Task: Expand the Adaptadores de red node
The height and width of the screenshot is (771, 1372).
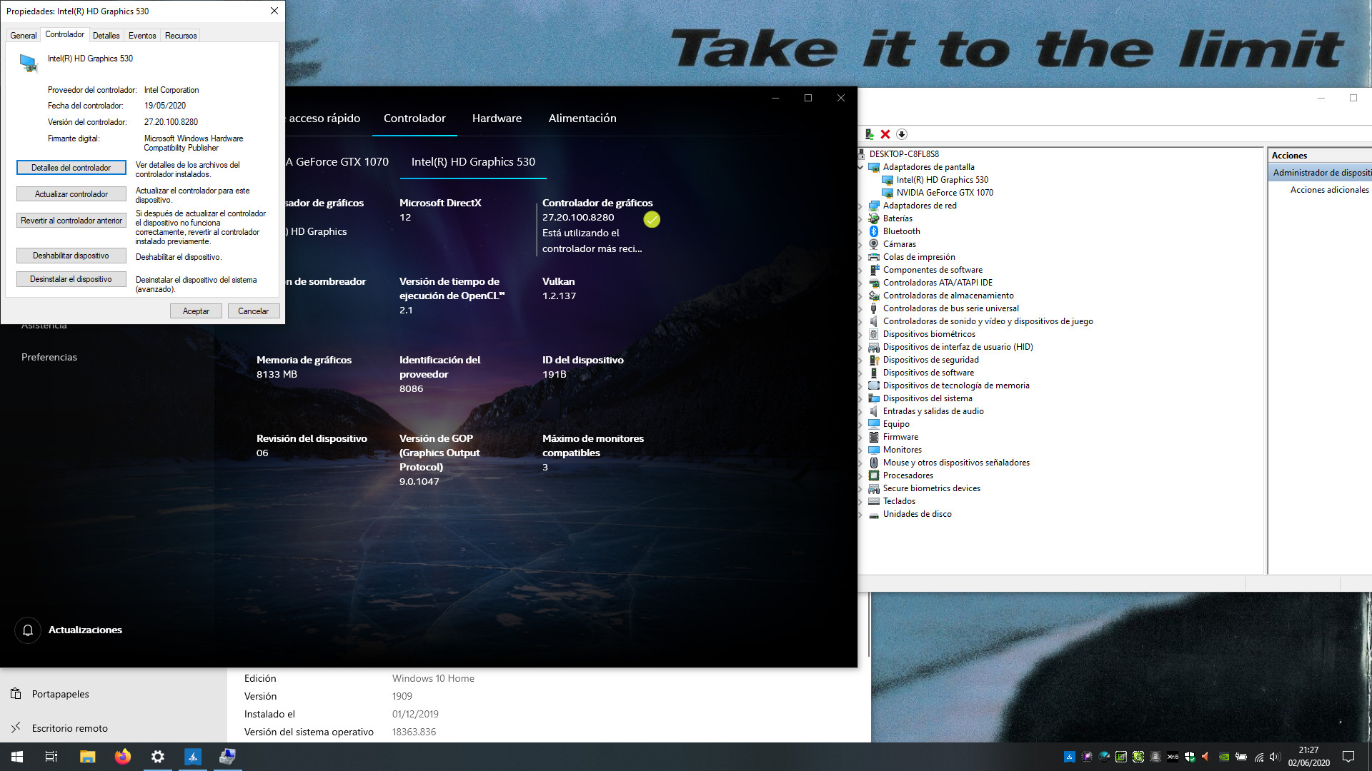Action: [x=860, y=206]
